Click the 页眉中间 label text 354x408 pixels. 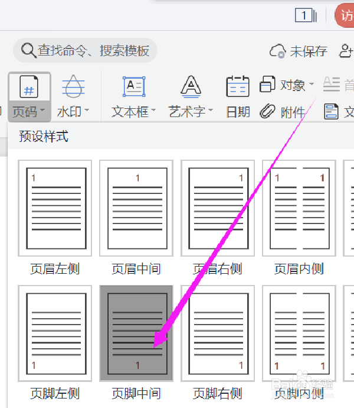click(x=136, y=269)
